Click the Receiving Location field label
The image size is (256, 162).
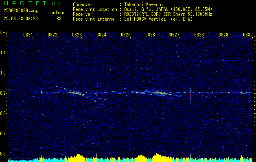pos(95,9)
